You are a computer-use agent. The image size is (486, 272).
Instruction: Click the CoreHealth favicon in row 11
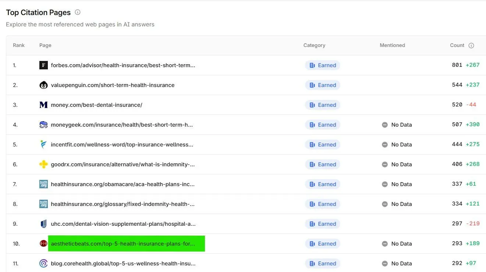point(43,264)
